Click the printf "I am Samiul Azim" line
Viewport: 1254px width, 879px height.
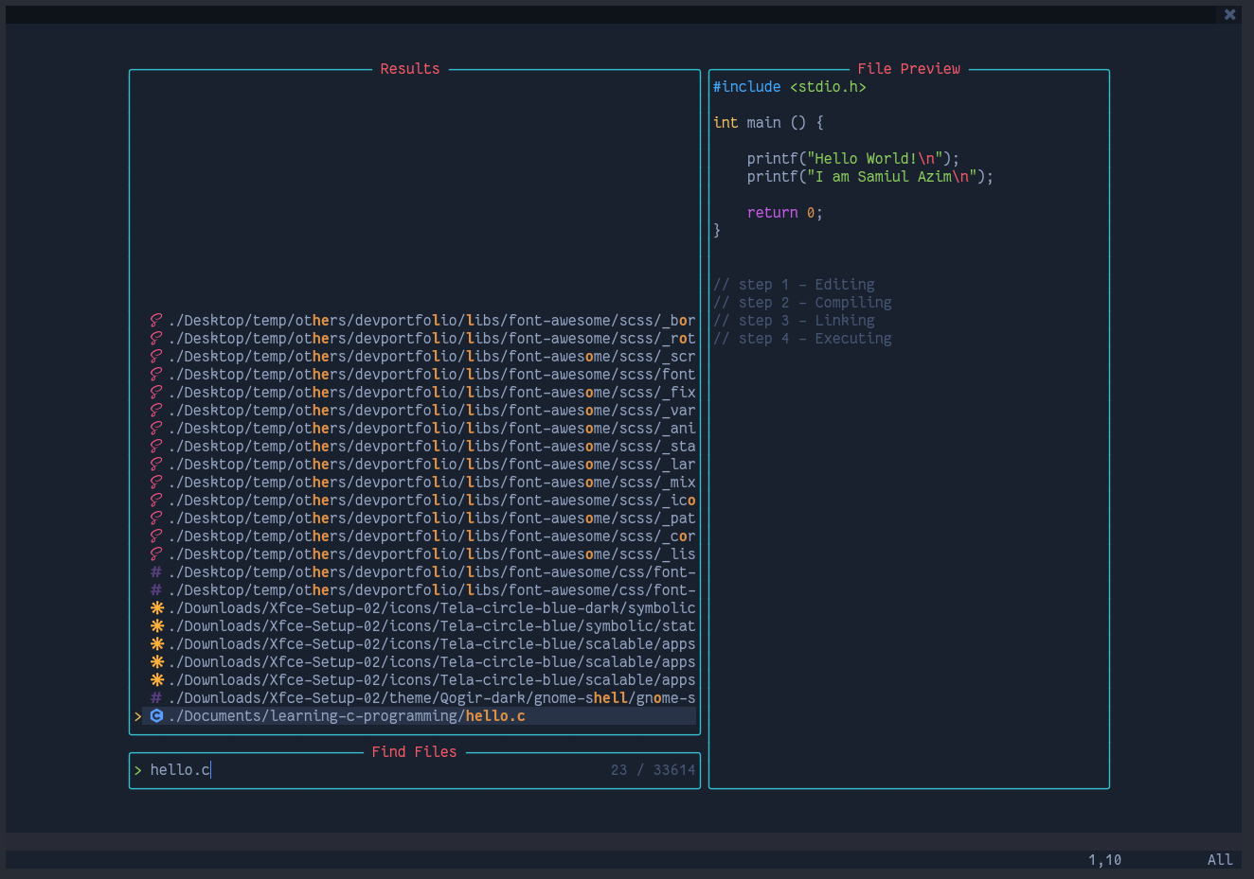tap(870, 177)
